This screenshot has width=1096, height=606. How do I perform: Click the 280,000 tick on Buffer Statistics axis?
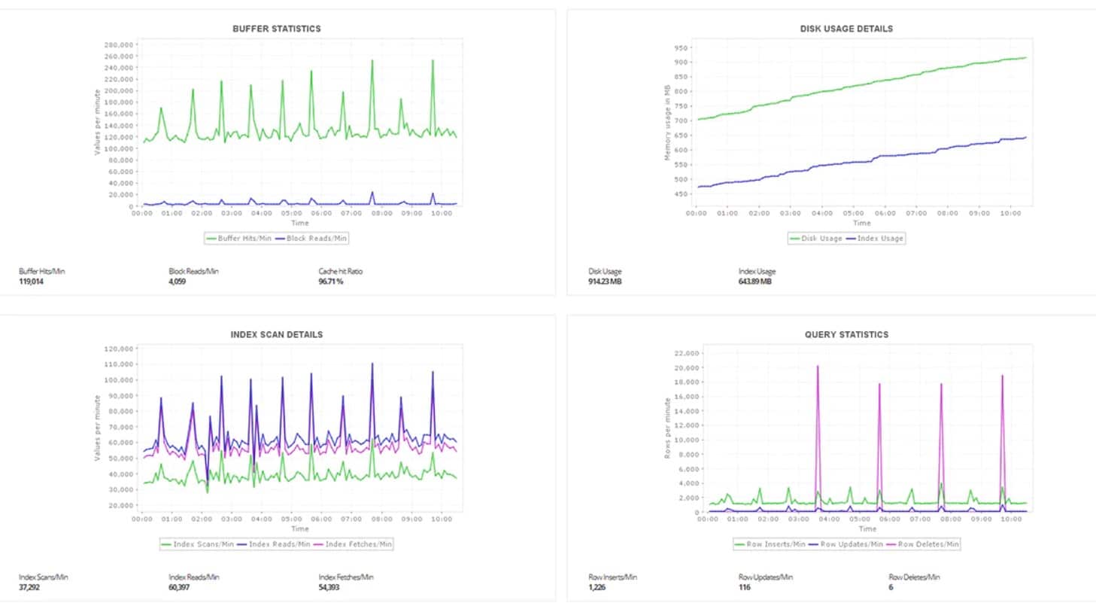click(x=119, y=44)
